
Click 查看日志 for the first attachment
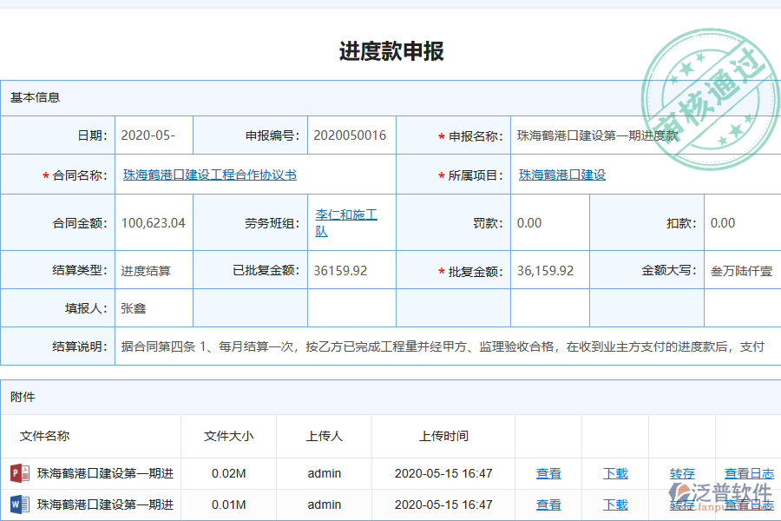coord(749,473)
